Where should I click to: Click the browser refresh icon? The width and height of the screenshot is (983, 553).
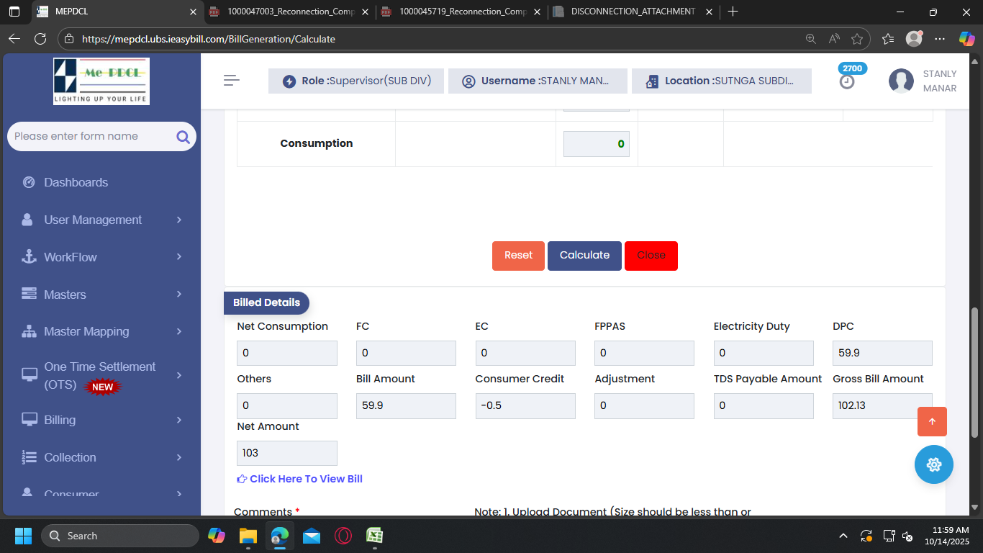(40, 39)
